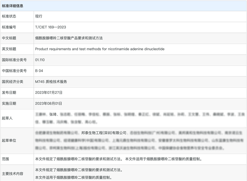247x181 pixels.
Task: Click 邦泰生物工程(深圳)有限公司 company name
Action: tap(104, 133)
